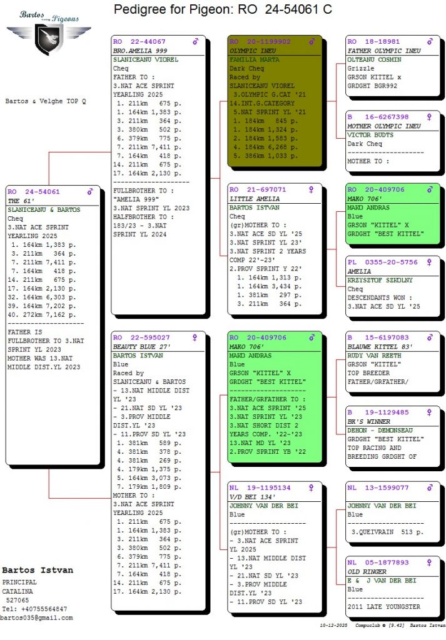The image size is (446, 640).
Task: Click female symbol beside PL 0355-20-5756
Action: (430, 262)
